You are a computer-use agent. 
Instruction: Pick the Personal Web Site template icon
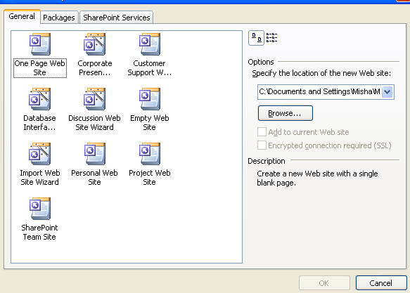(x=95, y=154)
